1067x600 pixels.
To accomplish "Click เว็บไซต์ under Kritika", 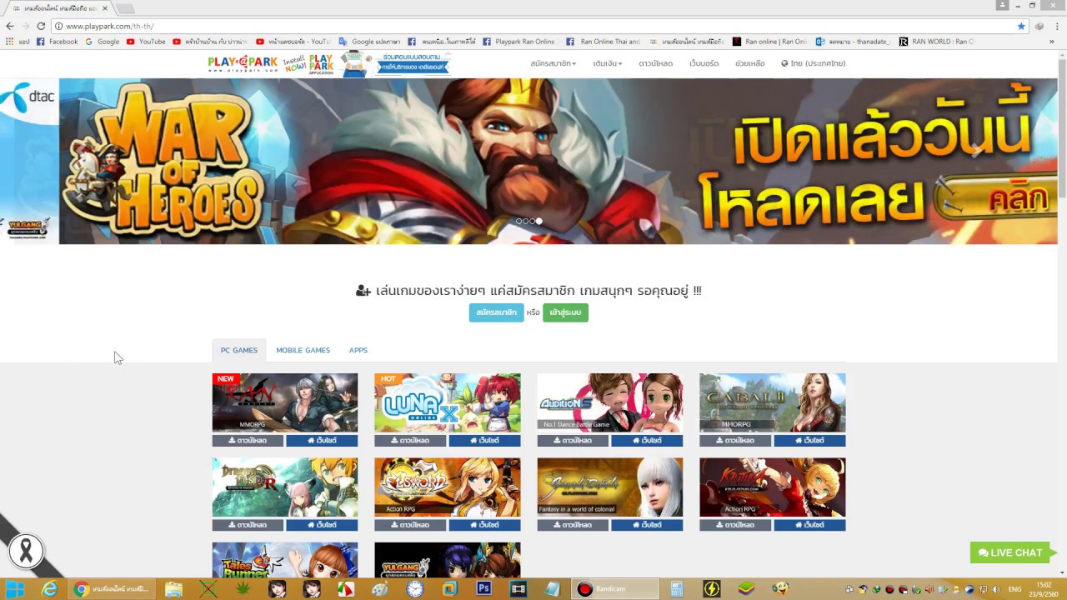I will click(809, 525).
